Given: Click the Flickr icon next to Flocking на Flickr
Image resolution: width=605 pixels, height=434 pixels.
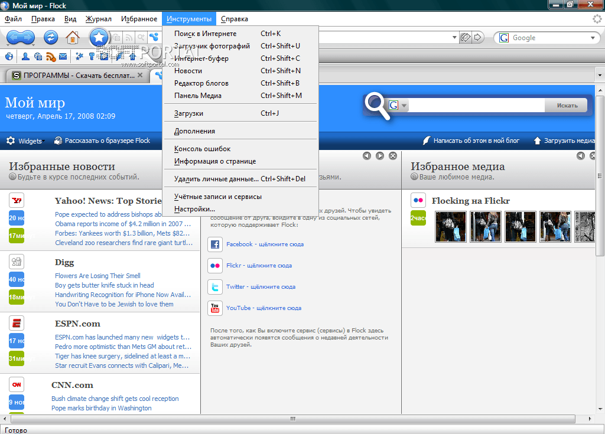Looking at the screenshot, I should [418, 200].
